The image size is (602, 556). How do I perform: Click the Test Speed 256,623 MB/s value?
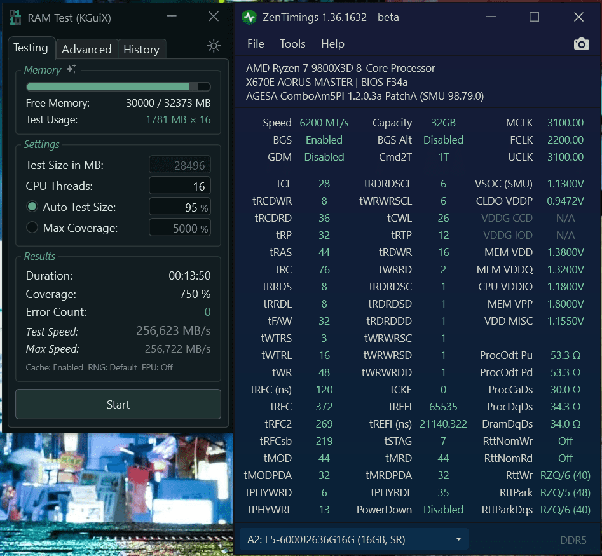click(174, 331)
